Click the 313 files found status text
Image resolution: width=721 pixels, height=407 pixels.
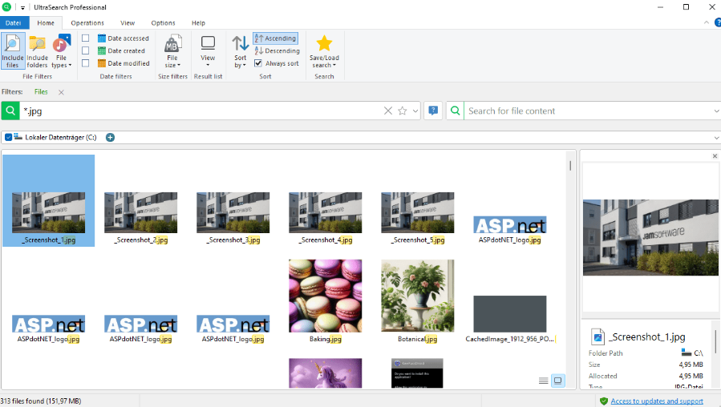40,401
